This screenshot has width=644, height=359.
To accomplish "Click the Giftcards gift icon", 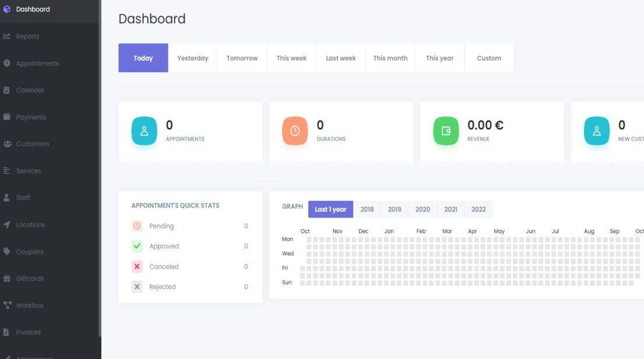I will point(6,278).
